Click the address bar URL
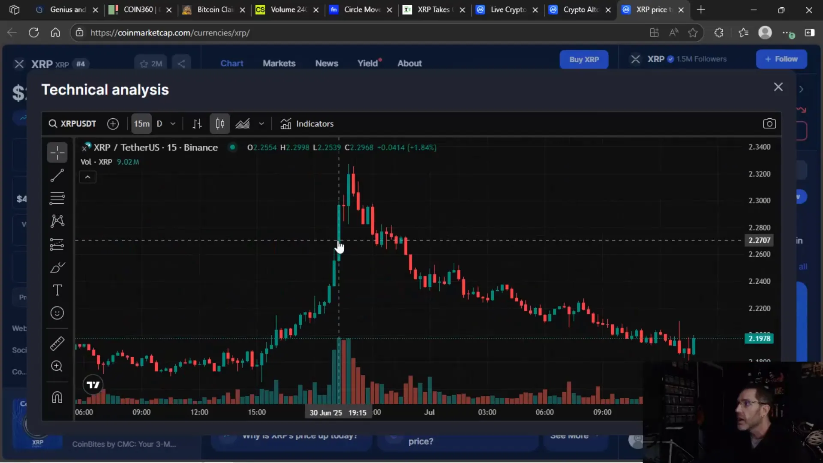 [x=170, y=33]
